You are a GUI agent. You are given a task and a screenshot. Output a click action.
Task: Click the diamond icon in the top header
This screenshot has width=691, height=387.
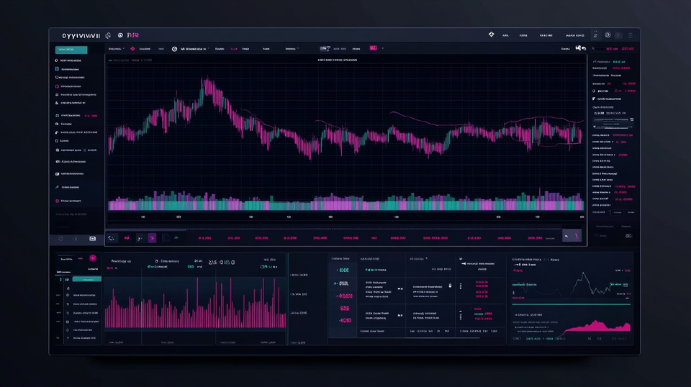point(492,35)
